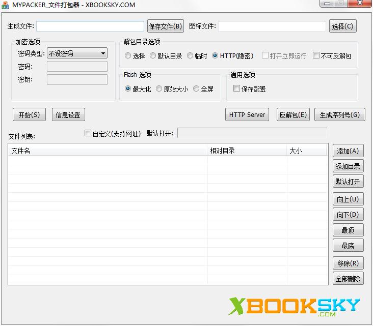Click the 保存文件(B) button
This screenshot has width=373, height=326.
(166, 26)
